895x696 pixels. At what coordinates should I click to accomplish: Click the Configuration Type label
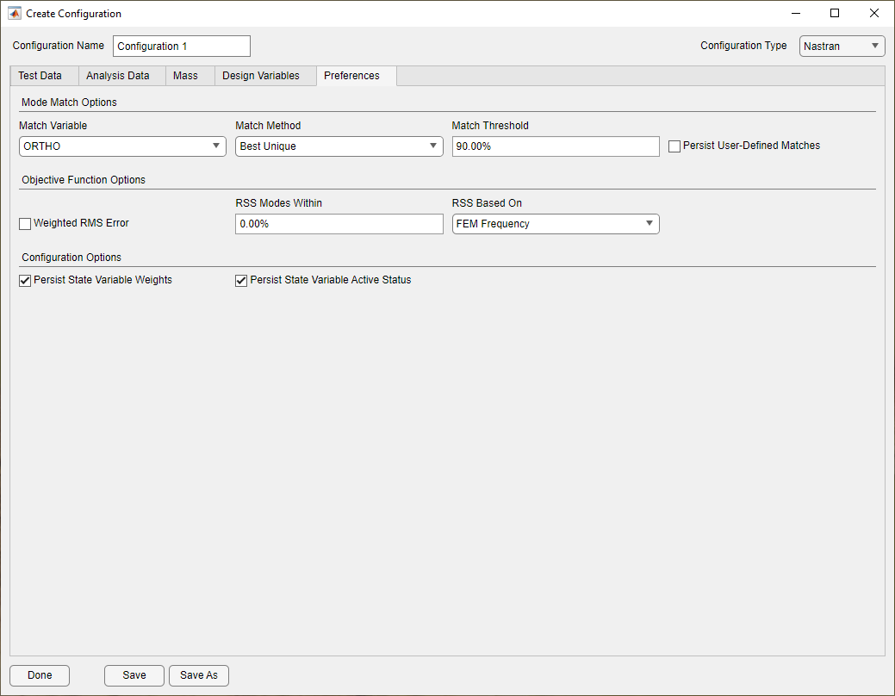tap(743, 46)
